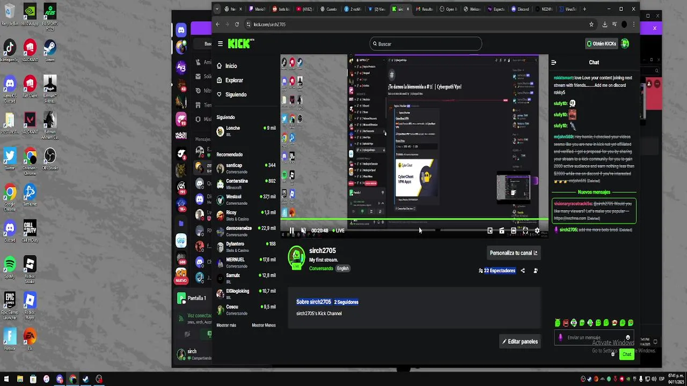Image resolution: width=687 pixels, height=386 pixels.
Task: Open Westcol recommended channel
Action: (246, 199)
